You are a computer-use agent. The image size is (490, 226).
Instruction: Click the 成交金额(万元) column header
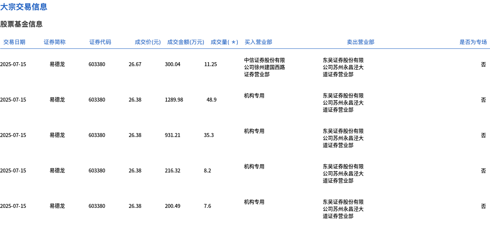pyautogui.click(x=185, y=42)
